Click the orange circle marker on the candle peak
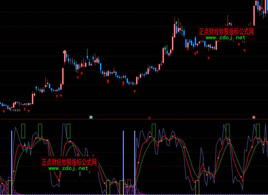The width and height of the screenshot is (268, 195). tap(64, 52)
